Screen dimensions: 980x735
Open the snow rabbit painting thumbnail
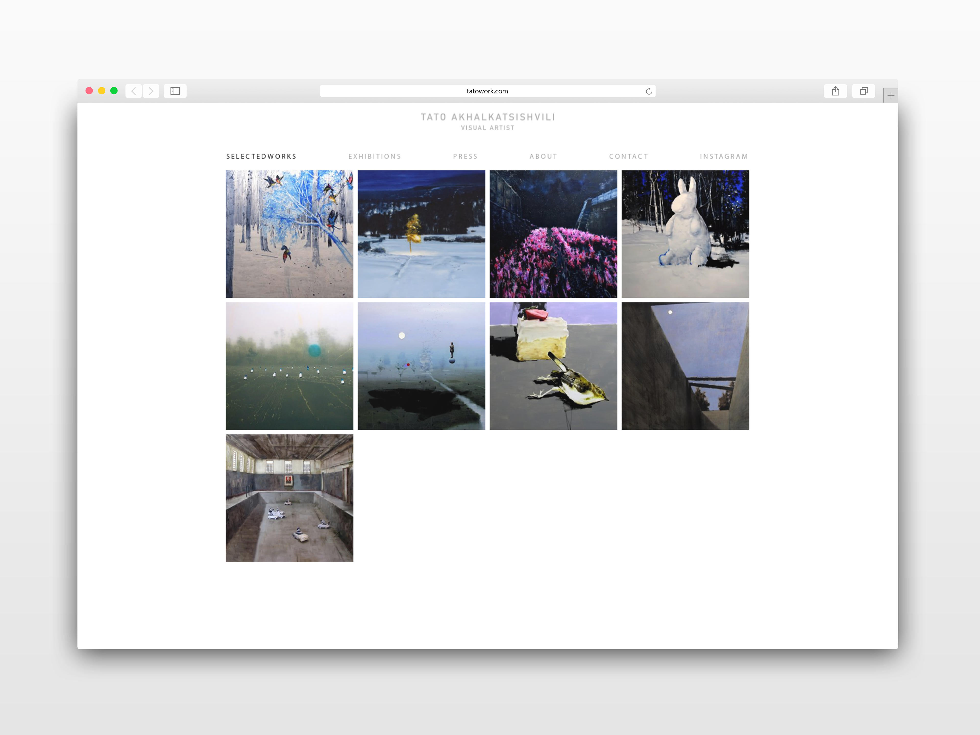click(685, 234)
